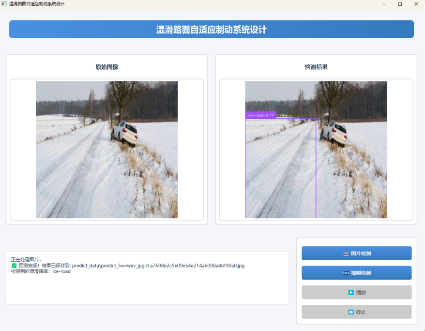Click the green checkmark icon in the log
The image size is (425, 331).
14,266
